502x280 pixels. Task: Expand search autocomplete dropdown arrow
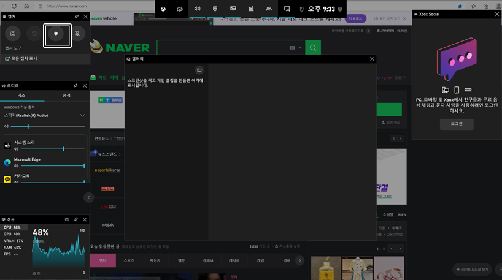point(300,48)
